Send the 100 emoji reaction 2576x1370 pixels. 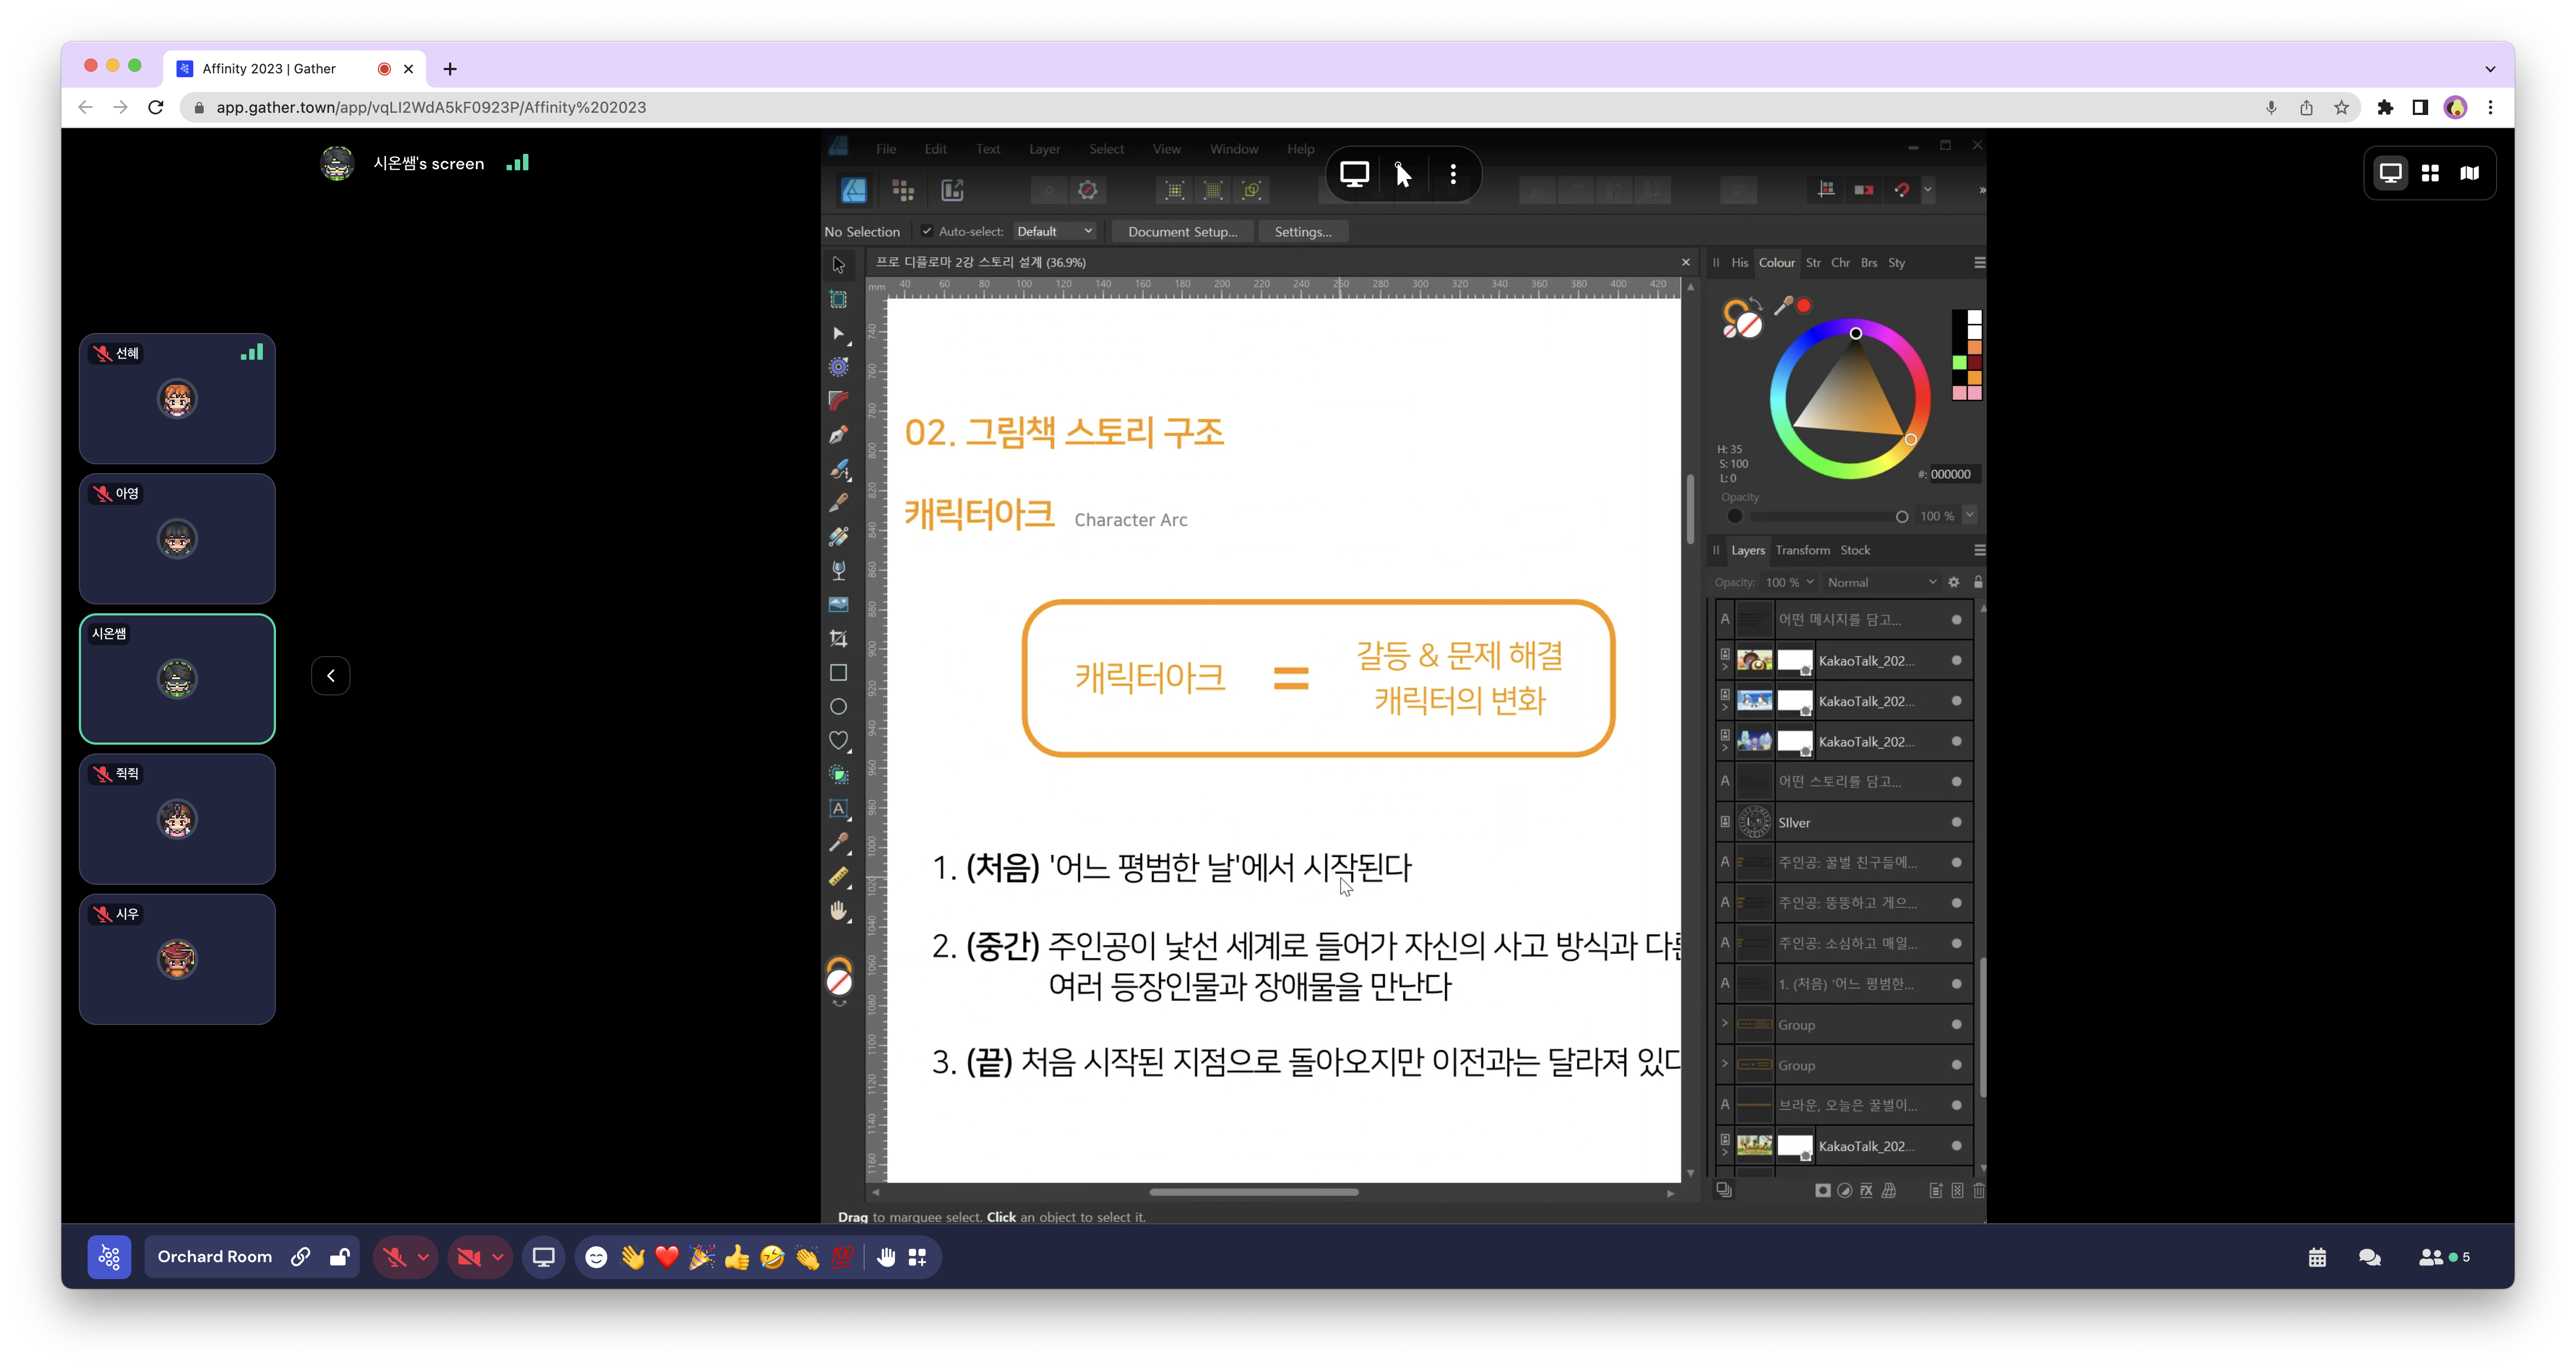(843, 1256)
